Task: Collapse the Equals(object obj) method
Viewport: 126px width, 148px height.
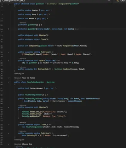Action: tap(9, 61)
